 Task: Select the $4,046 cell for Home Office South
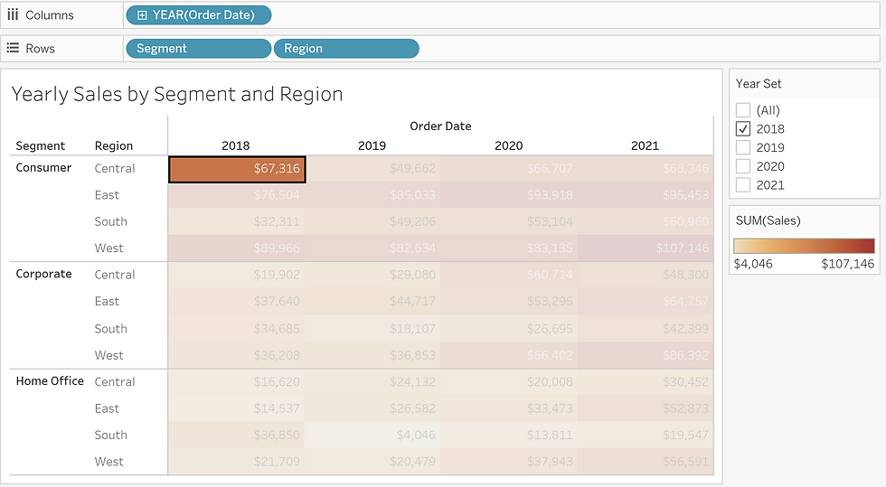pos(372,435)
